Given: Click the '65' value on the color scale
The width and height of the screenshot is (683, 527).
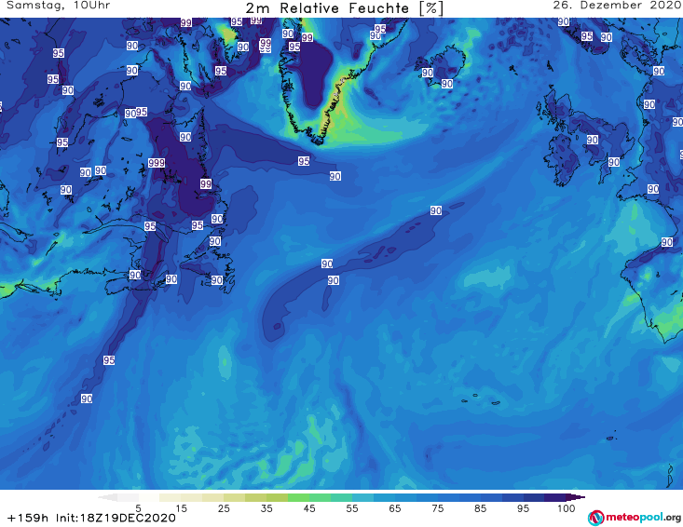Looking at the screenshot, I should [395, 508].
